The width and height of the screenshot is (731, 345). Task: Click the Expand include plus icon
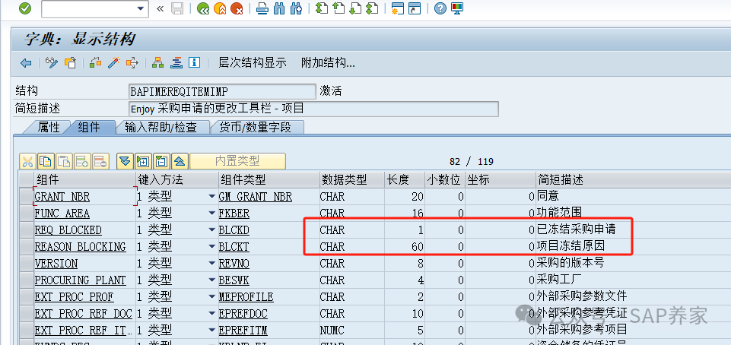coord(143,162)
